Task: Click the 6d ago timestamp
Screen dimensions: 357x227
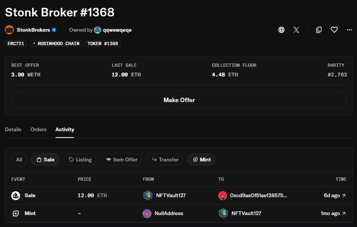Action: point(332,195)
